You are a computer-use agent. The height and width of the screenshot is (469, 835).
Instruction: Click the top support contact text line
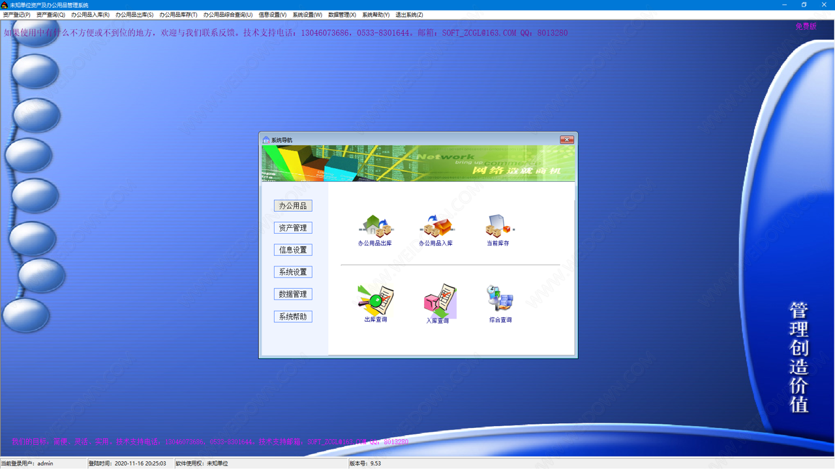pos(286,33)
